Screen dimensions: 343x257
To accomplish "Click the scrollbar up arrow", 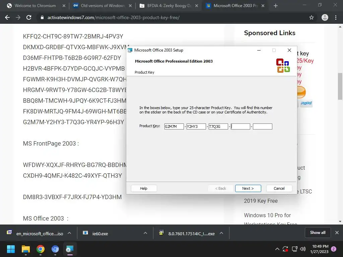I will (340, 27).
